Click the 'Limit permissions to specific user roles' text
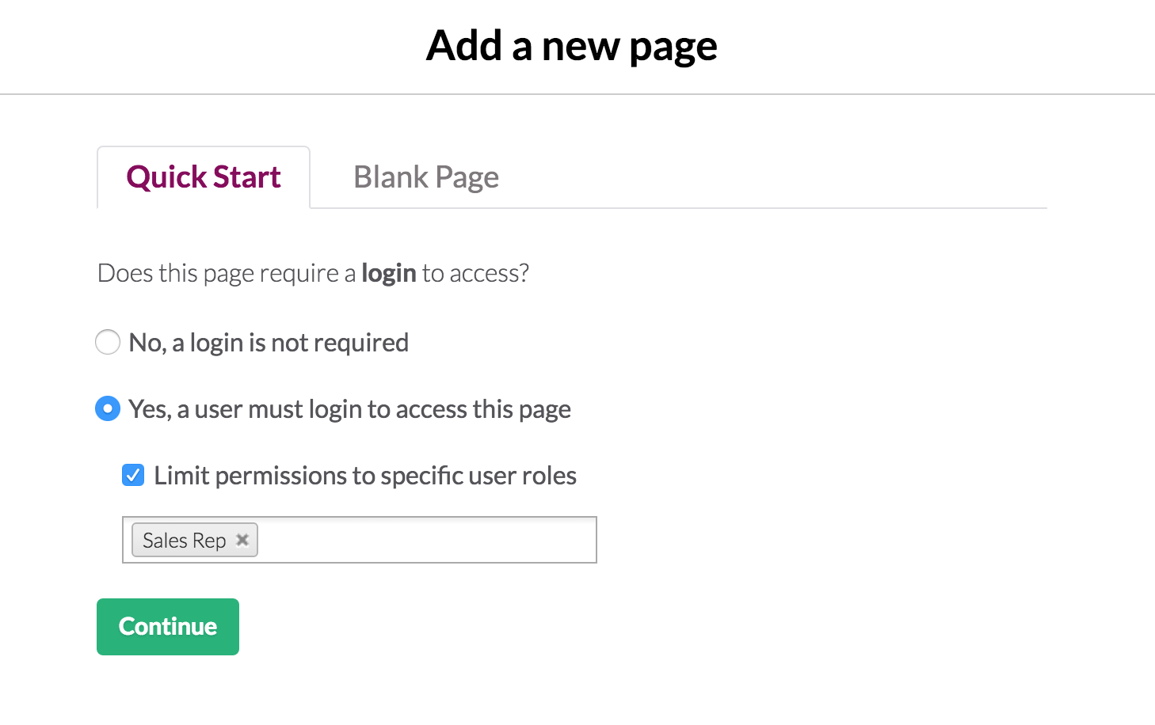The image size is (1155, 725). (x=365, y=476)
